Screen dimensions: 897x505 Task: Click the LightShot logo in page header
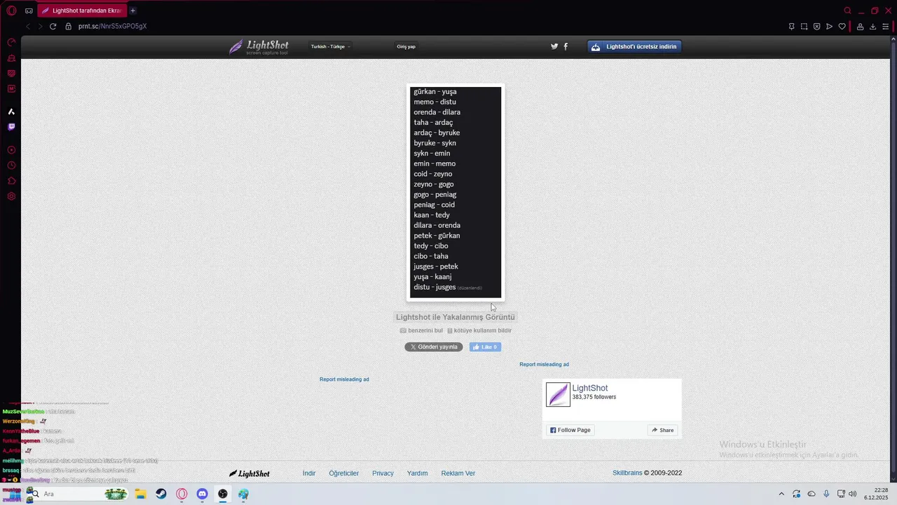[259, 47]
